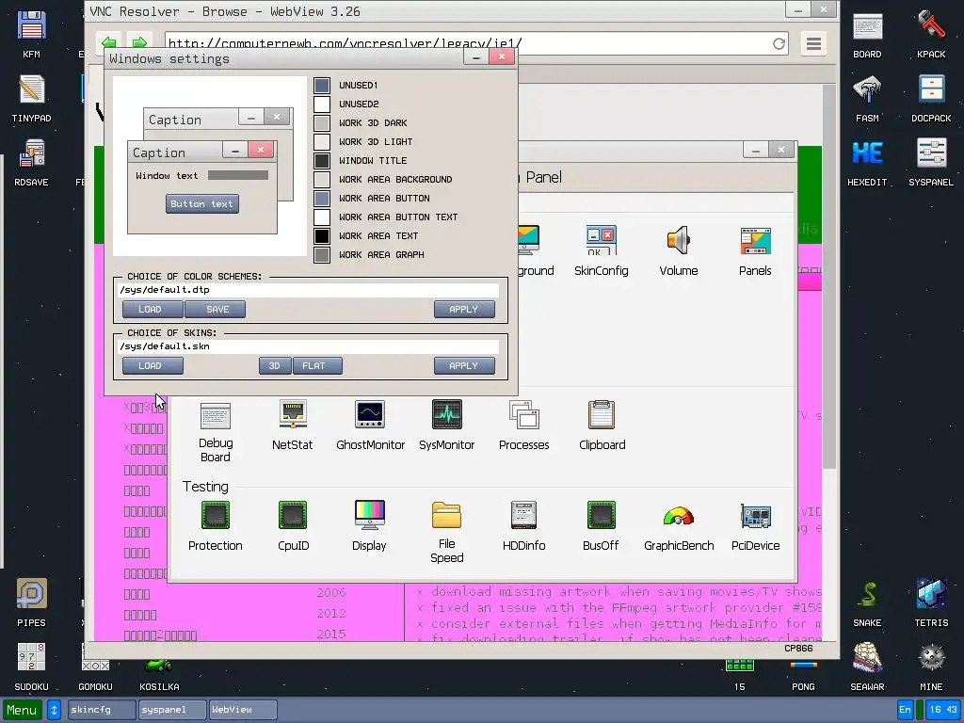Pick the WORK AREA TEXT color swatch
Viewport: 964px width, 723px height.
click(322, 236)
